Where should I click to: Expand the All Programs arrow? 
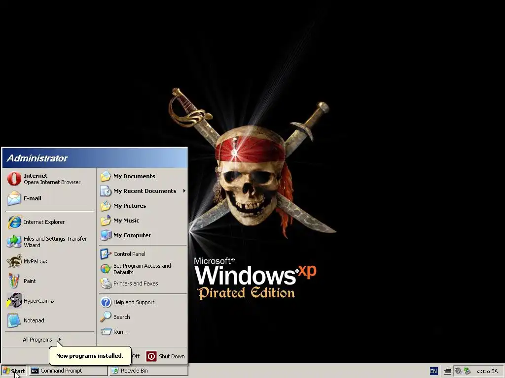[59, 340]
